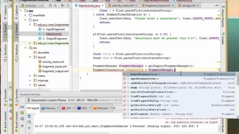The image size is (239, 134).
Task: Open the Network monitor tab
Action: tap(103, 108)
